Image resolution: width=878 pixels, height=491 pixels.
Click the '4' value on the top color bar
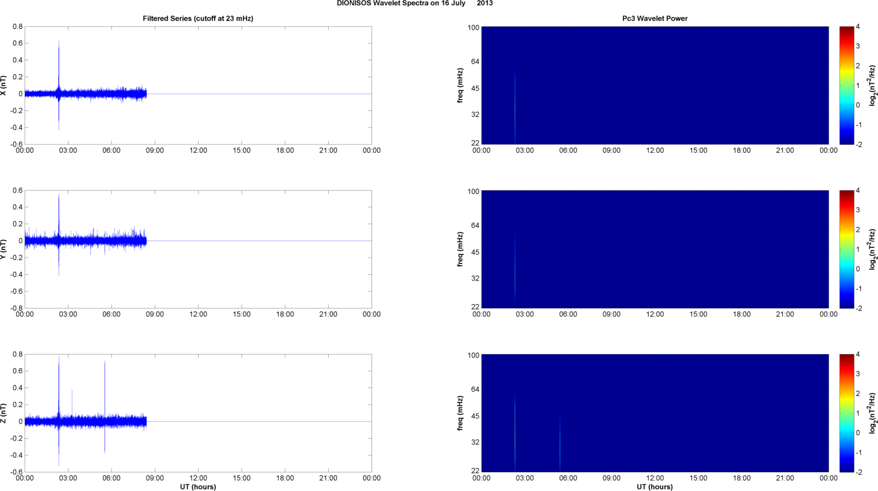tap(858, 26)
